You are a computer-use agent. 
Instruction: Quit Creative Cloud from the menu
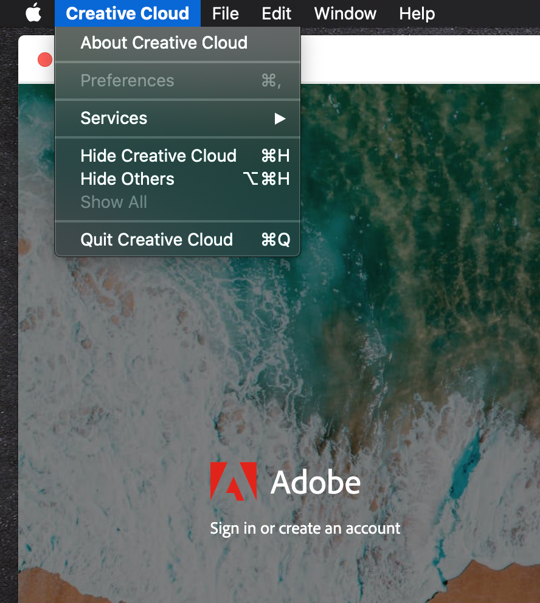[x=156, y=240]
